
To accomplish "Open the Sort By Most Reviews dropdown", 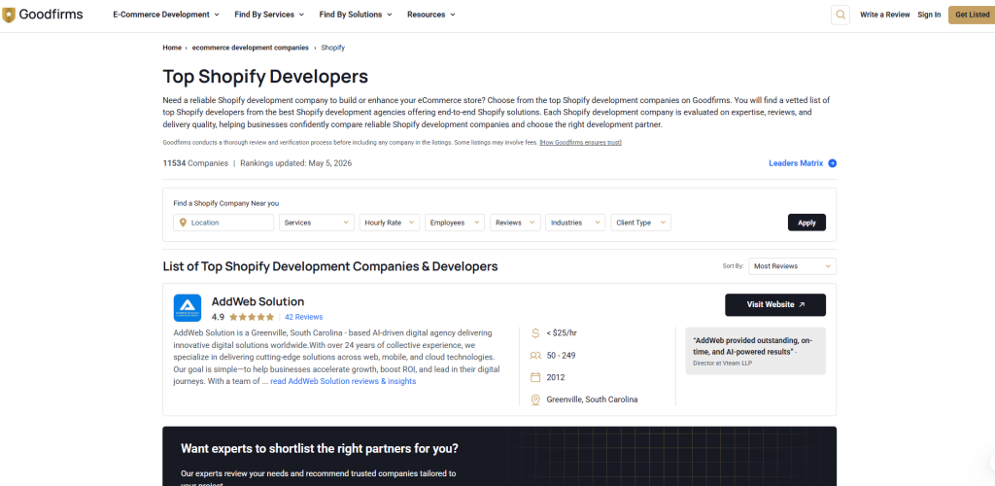I will [792, 266].
